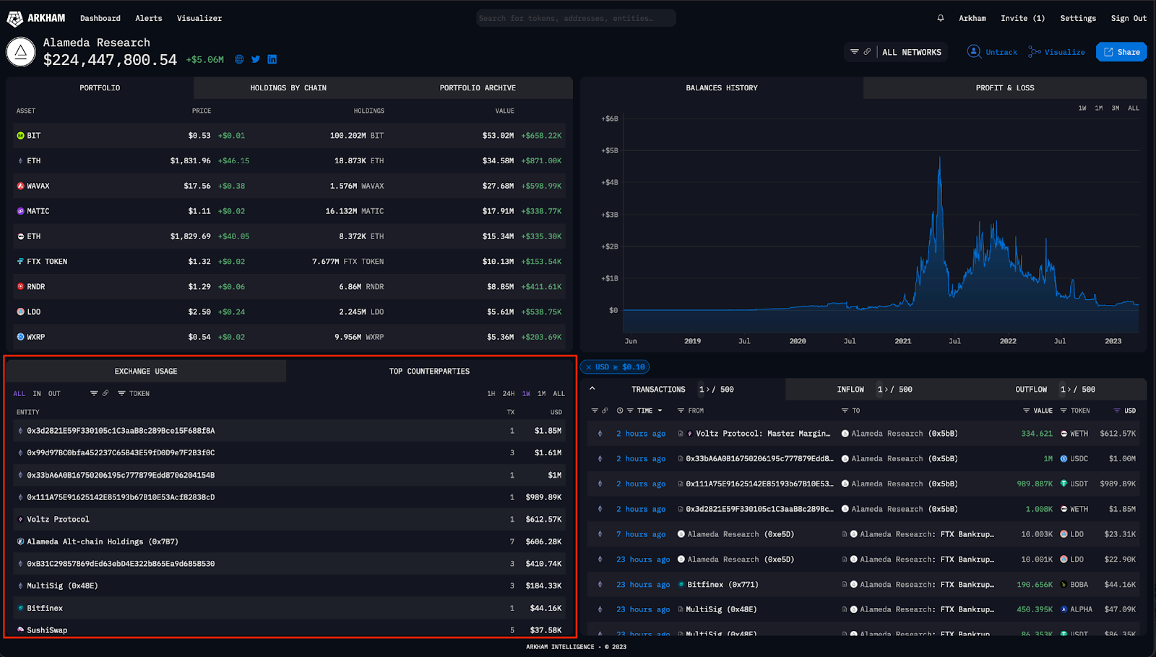
Task: Open the Dashboard nav link
Action: (x=100, y=18)
